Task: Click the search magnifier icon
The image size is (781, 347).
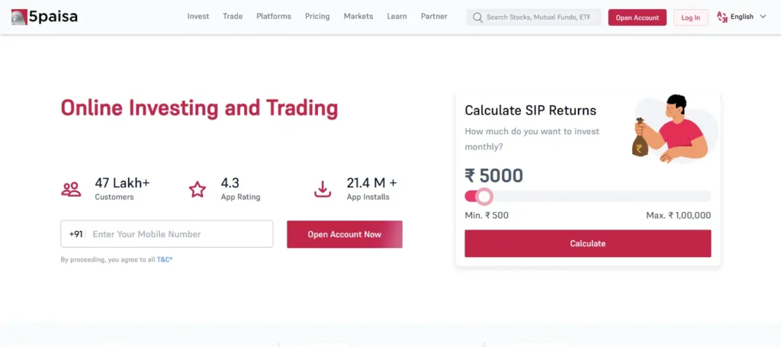Action: pyautogui.click(x=477, y=18)
